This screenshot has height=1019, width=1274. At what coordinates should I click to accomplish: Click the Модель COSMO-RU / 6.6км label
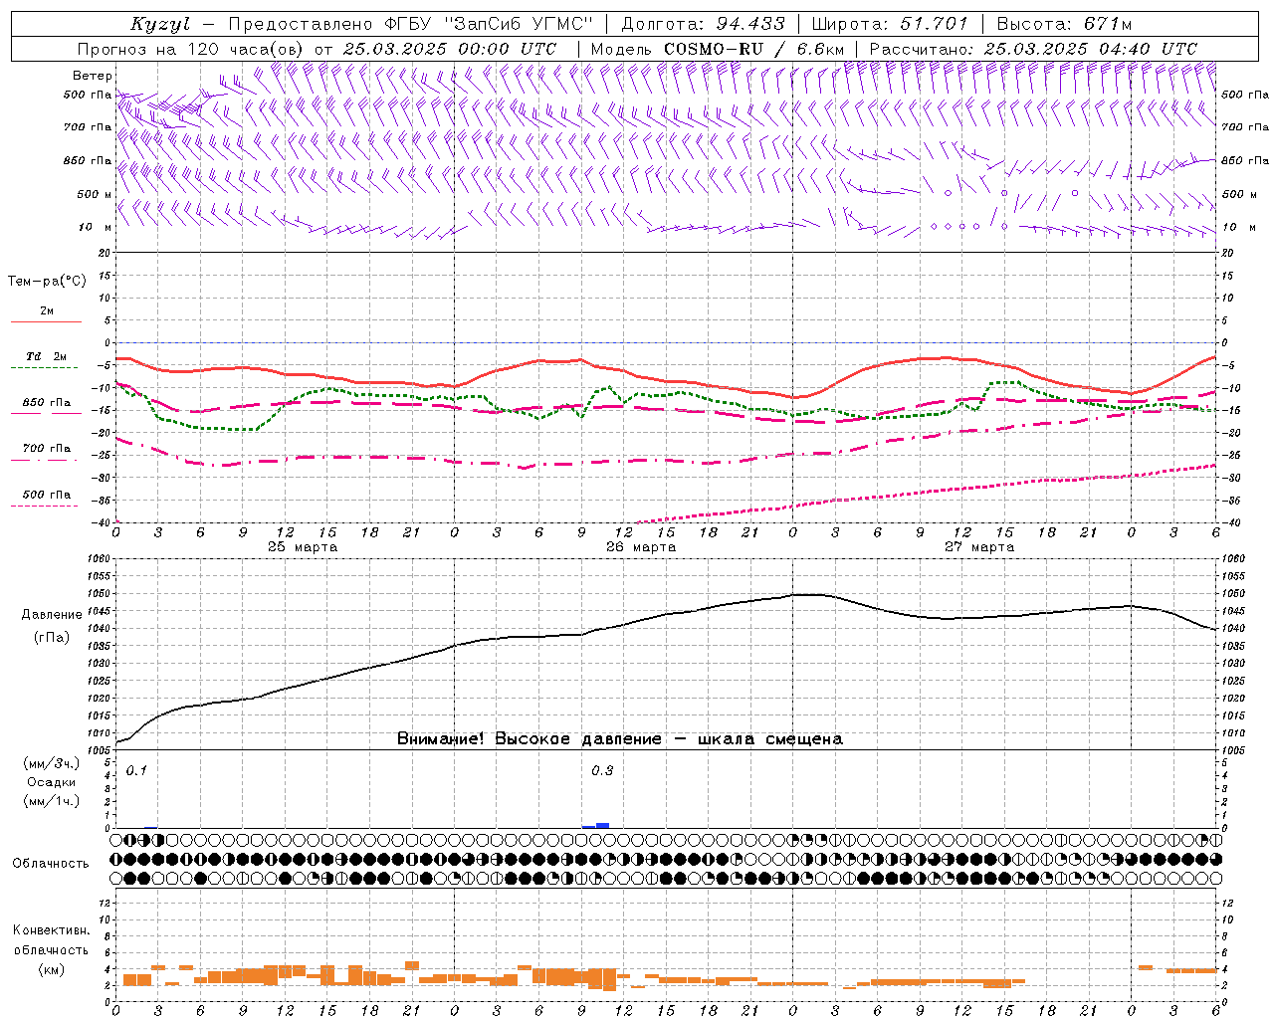coord(719,49)
